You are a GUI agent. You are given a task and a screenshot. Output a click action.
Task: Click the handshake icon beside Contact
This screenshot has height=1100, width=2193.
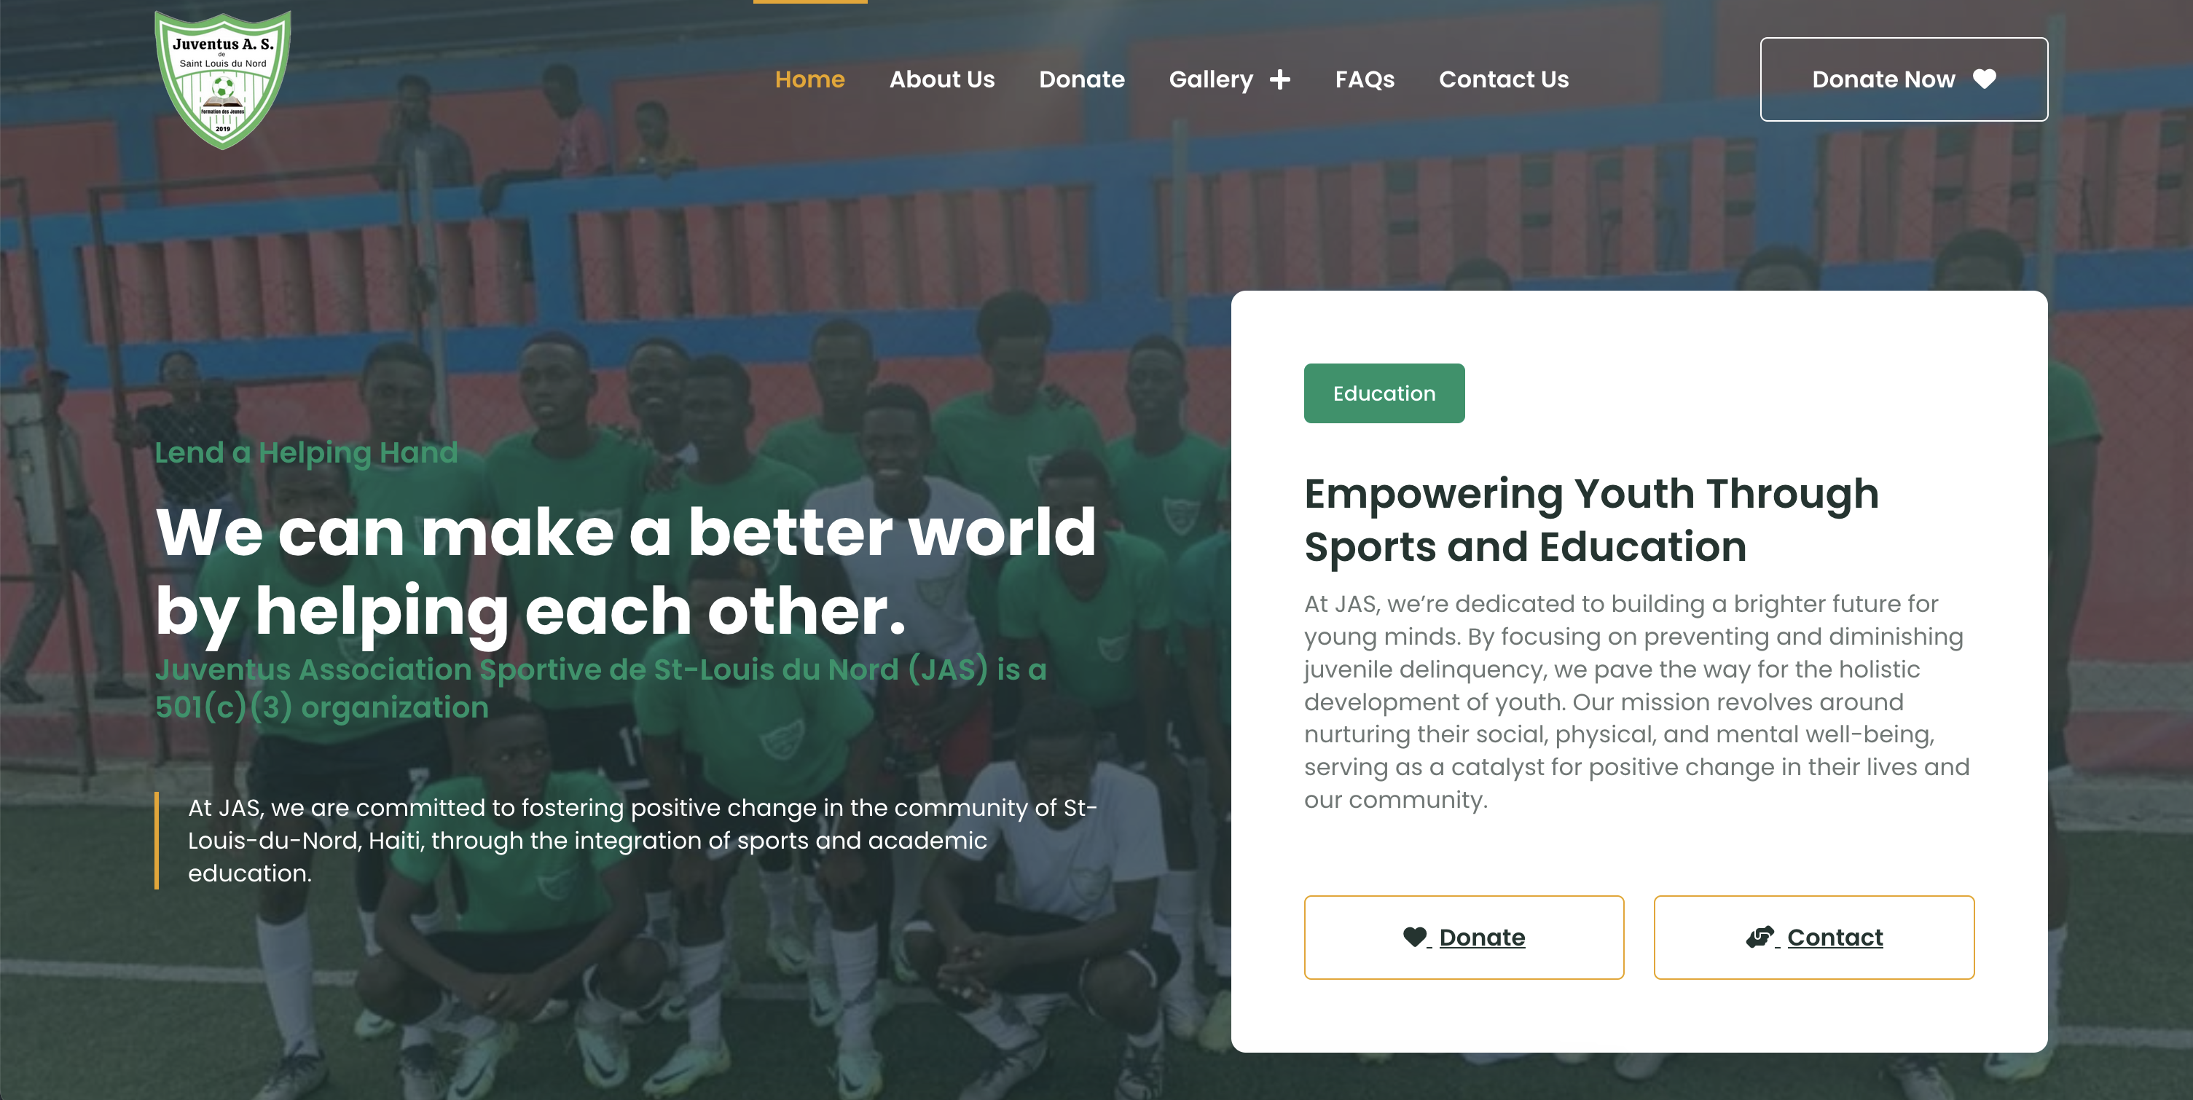1759,937
